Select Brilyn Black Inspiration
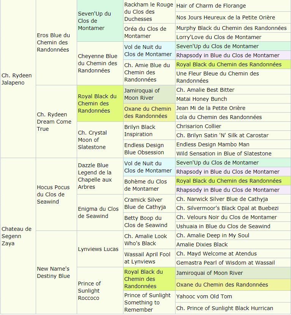This screenshot has width=291, height=315. click(149, 130)
